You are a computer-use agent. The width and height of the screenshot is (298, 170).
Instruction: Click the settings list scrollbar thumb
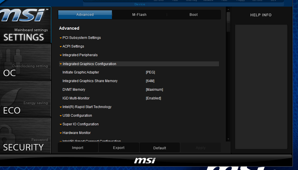(x=228, y=22)
